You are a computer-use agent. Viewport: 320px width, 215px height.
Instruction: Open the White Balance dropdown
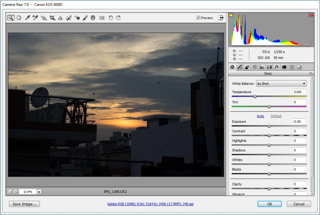pos(281,83)
